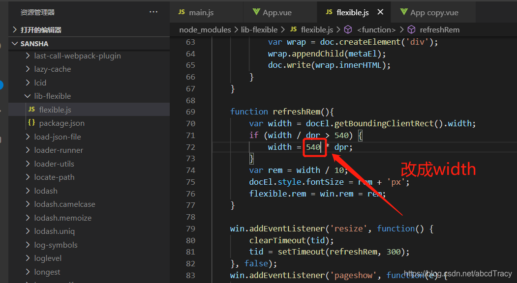Click 'docEl.style.fontSize' on line 75
Image resolution: width=517 pixels, height=283 pixels.
tap(296, 182)
